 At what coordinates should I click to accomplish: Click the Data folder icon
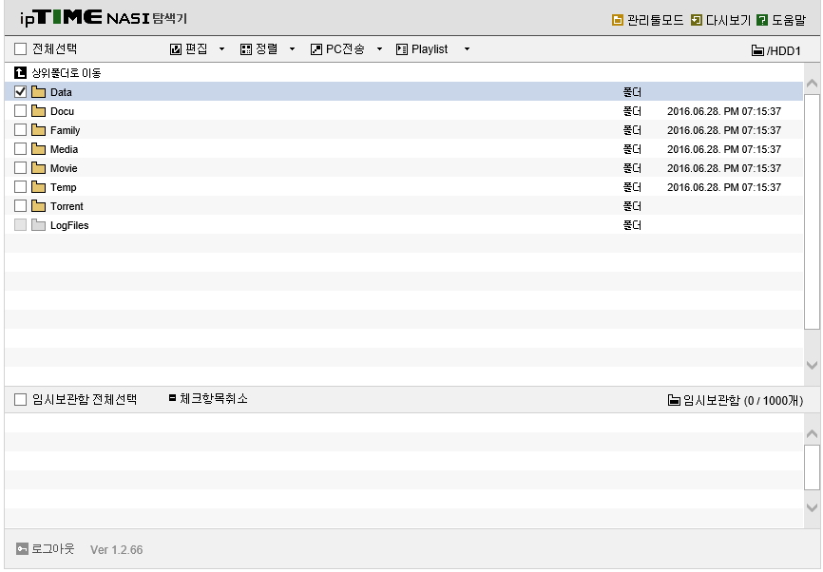click(38, 92)
